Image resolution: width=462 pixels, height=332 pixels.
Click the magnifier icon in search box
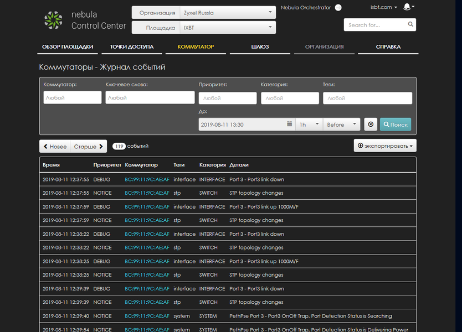[x=410, y=24]
